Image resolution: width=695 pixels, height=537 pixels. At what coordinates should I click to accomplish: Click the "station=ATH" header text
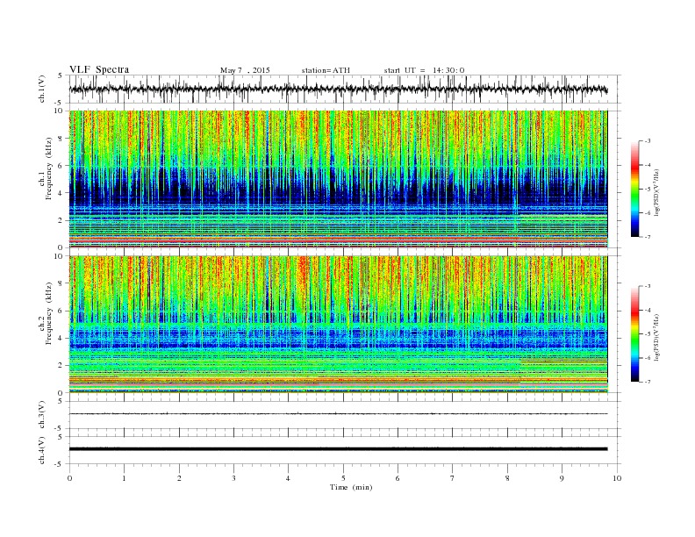pos(326,70)
